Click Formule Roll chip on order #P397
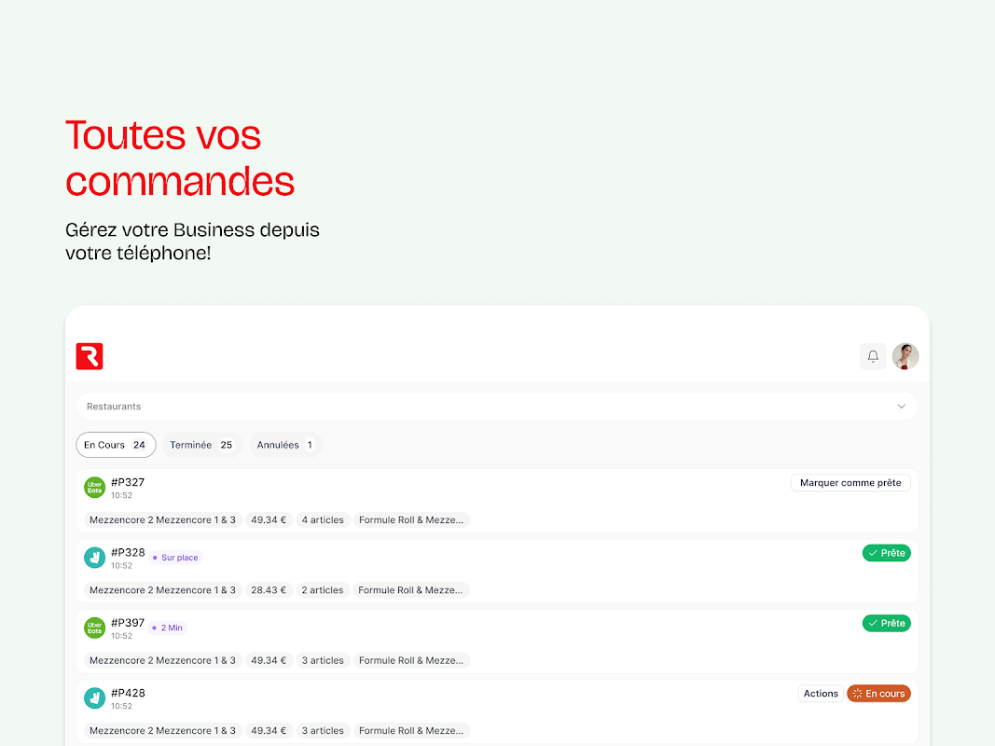The image size is (995, 746). (411, 661)
